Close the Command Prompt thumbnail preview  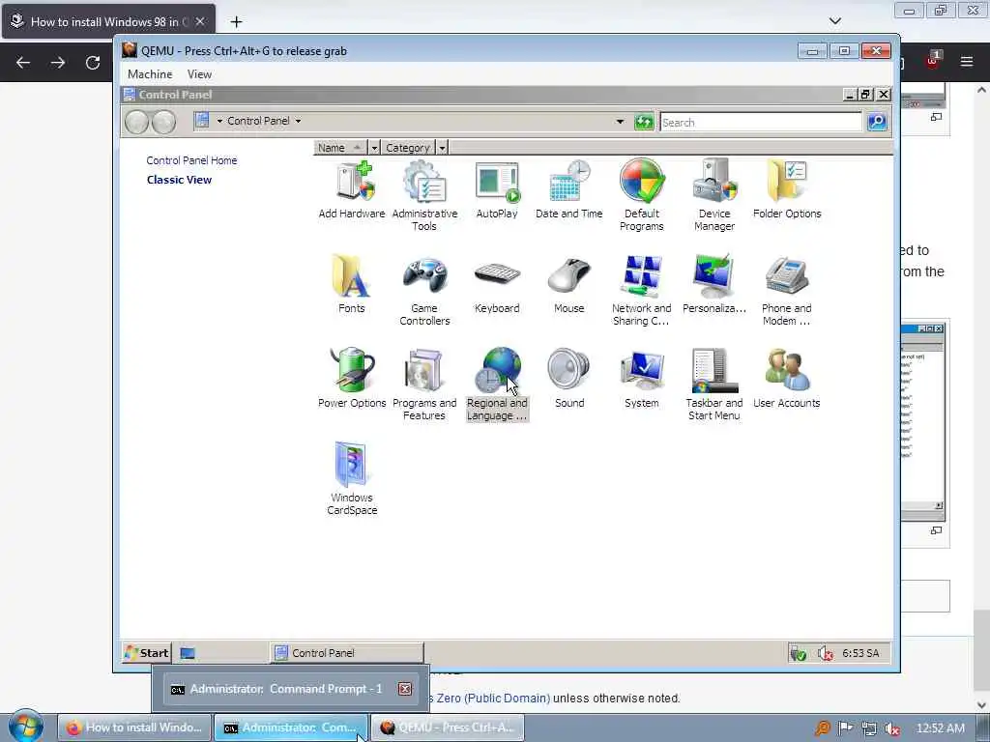point(405,689)
